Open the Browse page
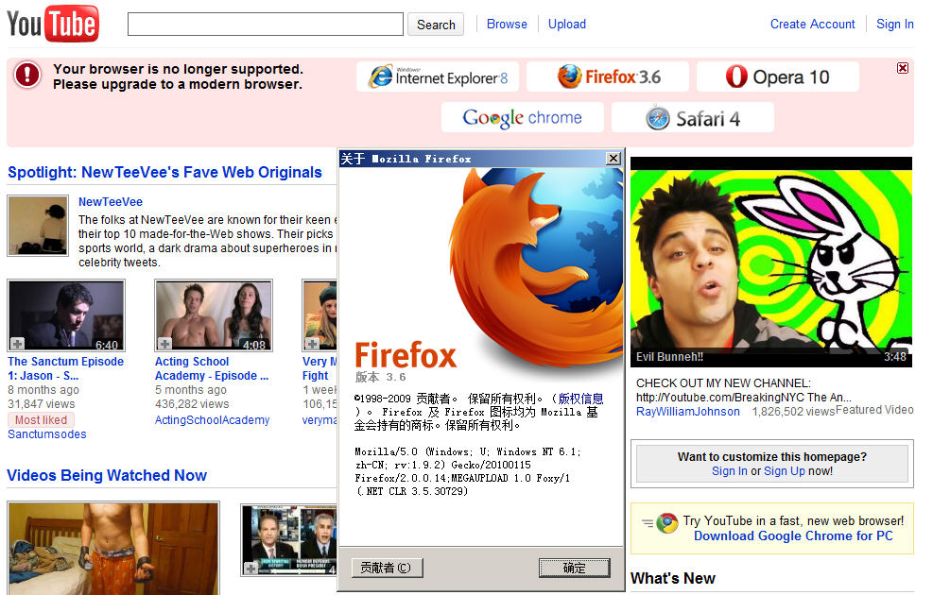This screenshot has height=595, width=933. [x=507, y=25]
